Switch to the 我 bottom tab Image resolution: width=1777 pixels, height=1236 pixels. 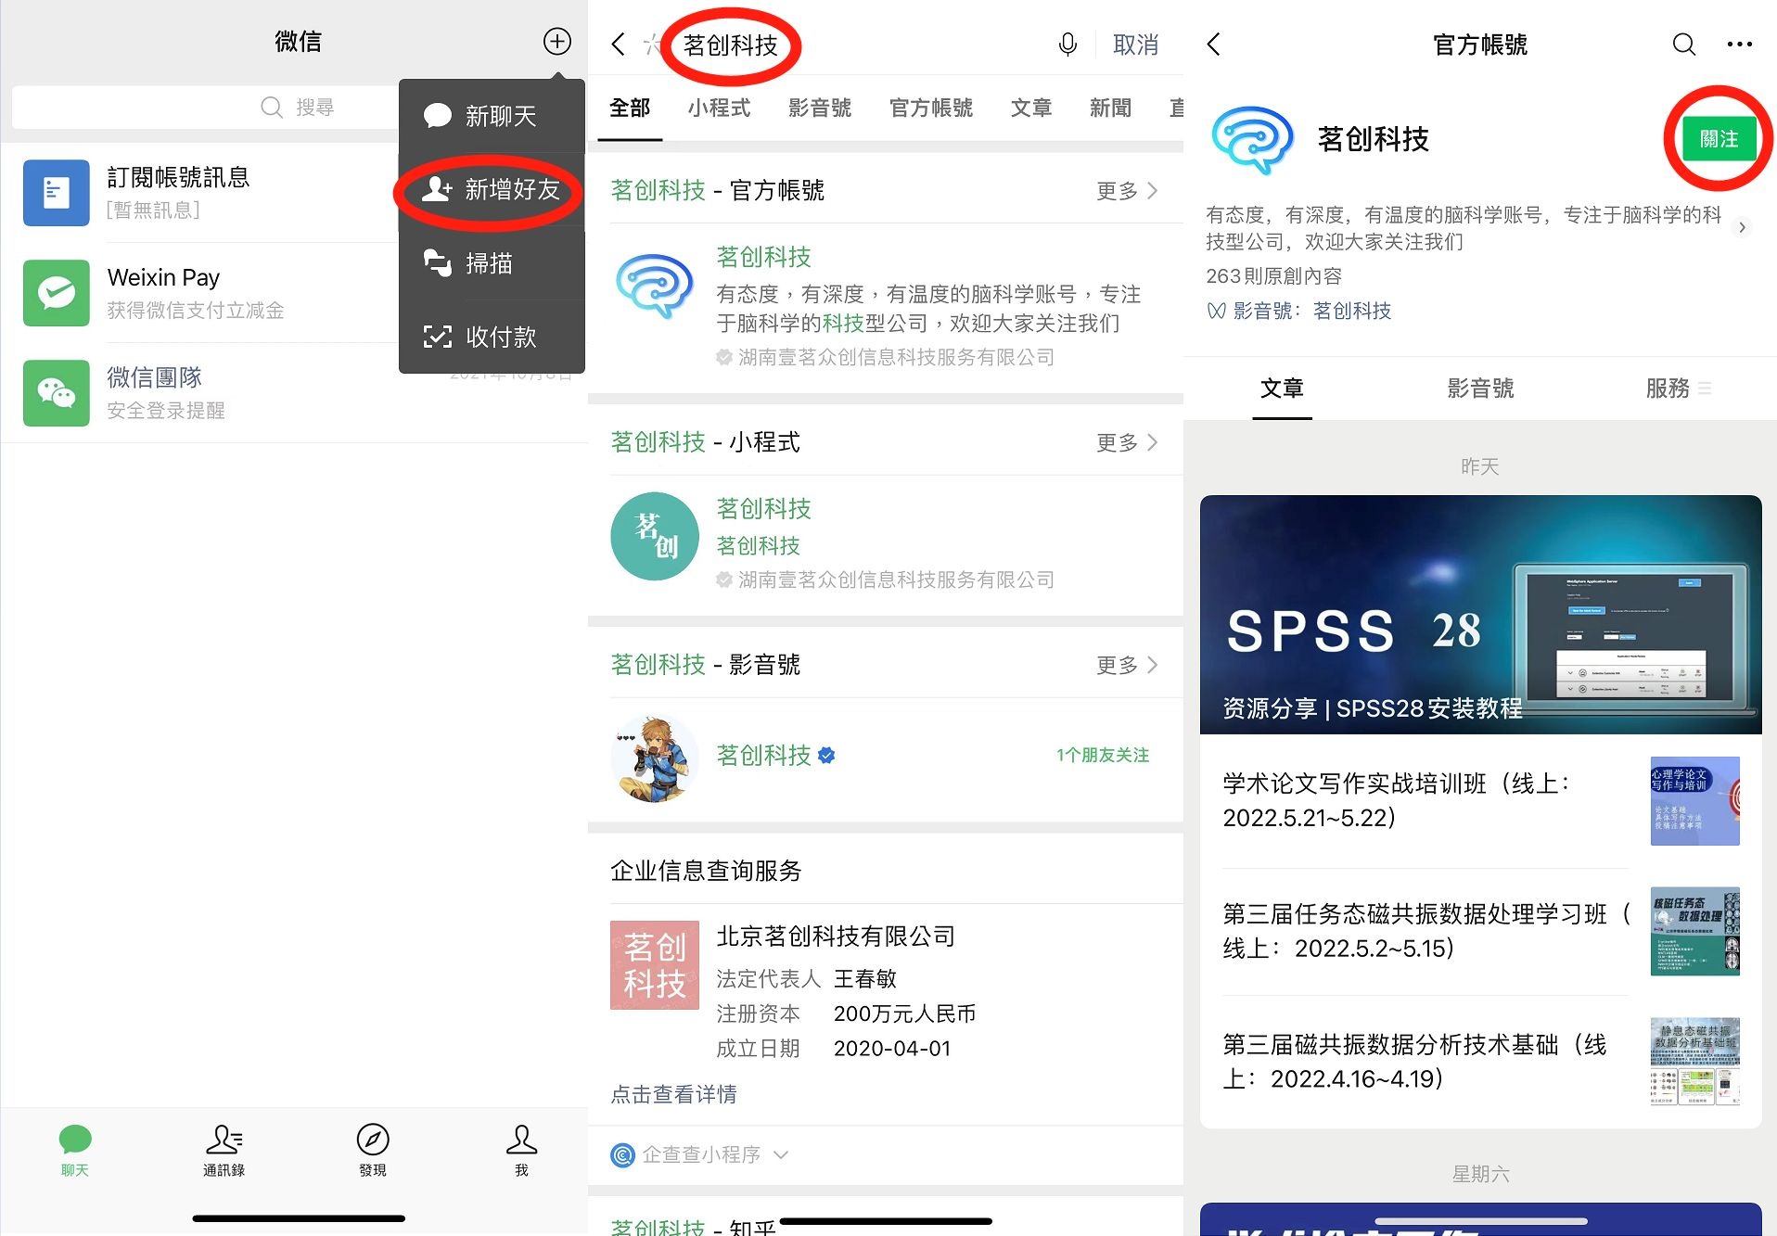pos(521,1151)
